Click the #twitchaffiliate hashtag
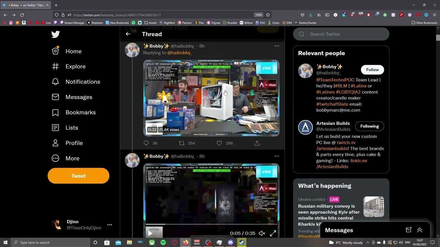The height and width of the screenshot is (247, 440). pyautogui.click(x=332, y=104)
